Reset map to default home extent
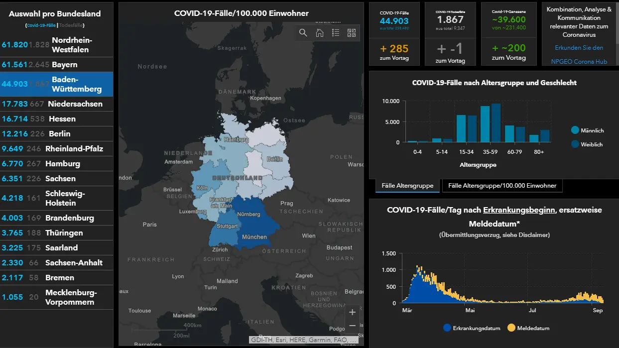The width and height of the screenshot is (619, 348). 320,33
